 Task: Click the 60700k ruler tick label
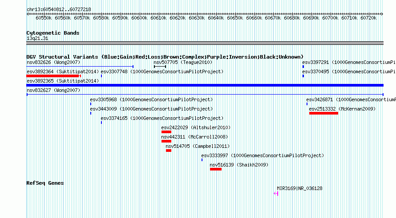330,18
